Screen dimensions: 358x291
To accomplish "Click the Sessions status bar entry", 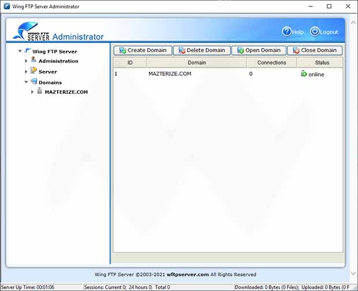I will pos(127,287).
